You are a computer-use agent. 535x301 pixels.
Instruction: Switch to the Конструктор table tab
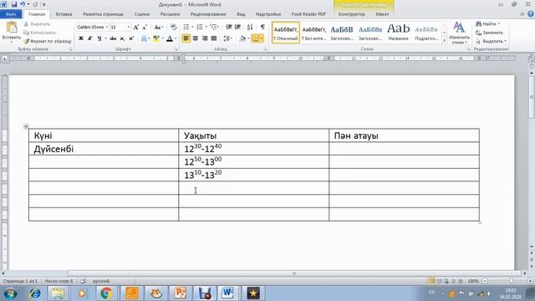352,14
